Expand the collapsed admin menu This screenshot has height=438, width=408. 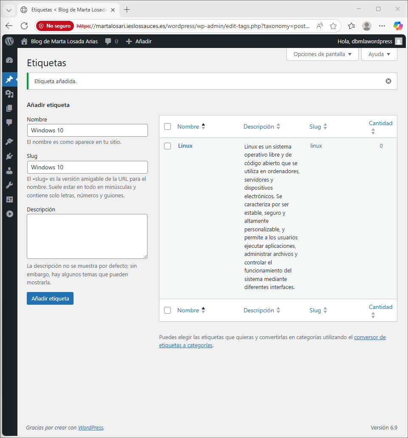coord(9,214)
